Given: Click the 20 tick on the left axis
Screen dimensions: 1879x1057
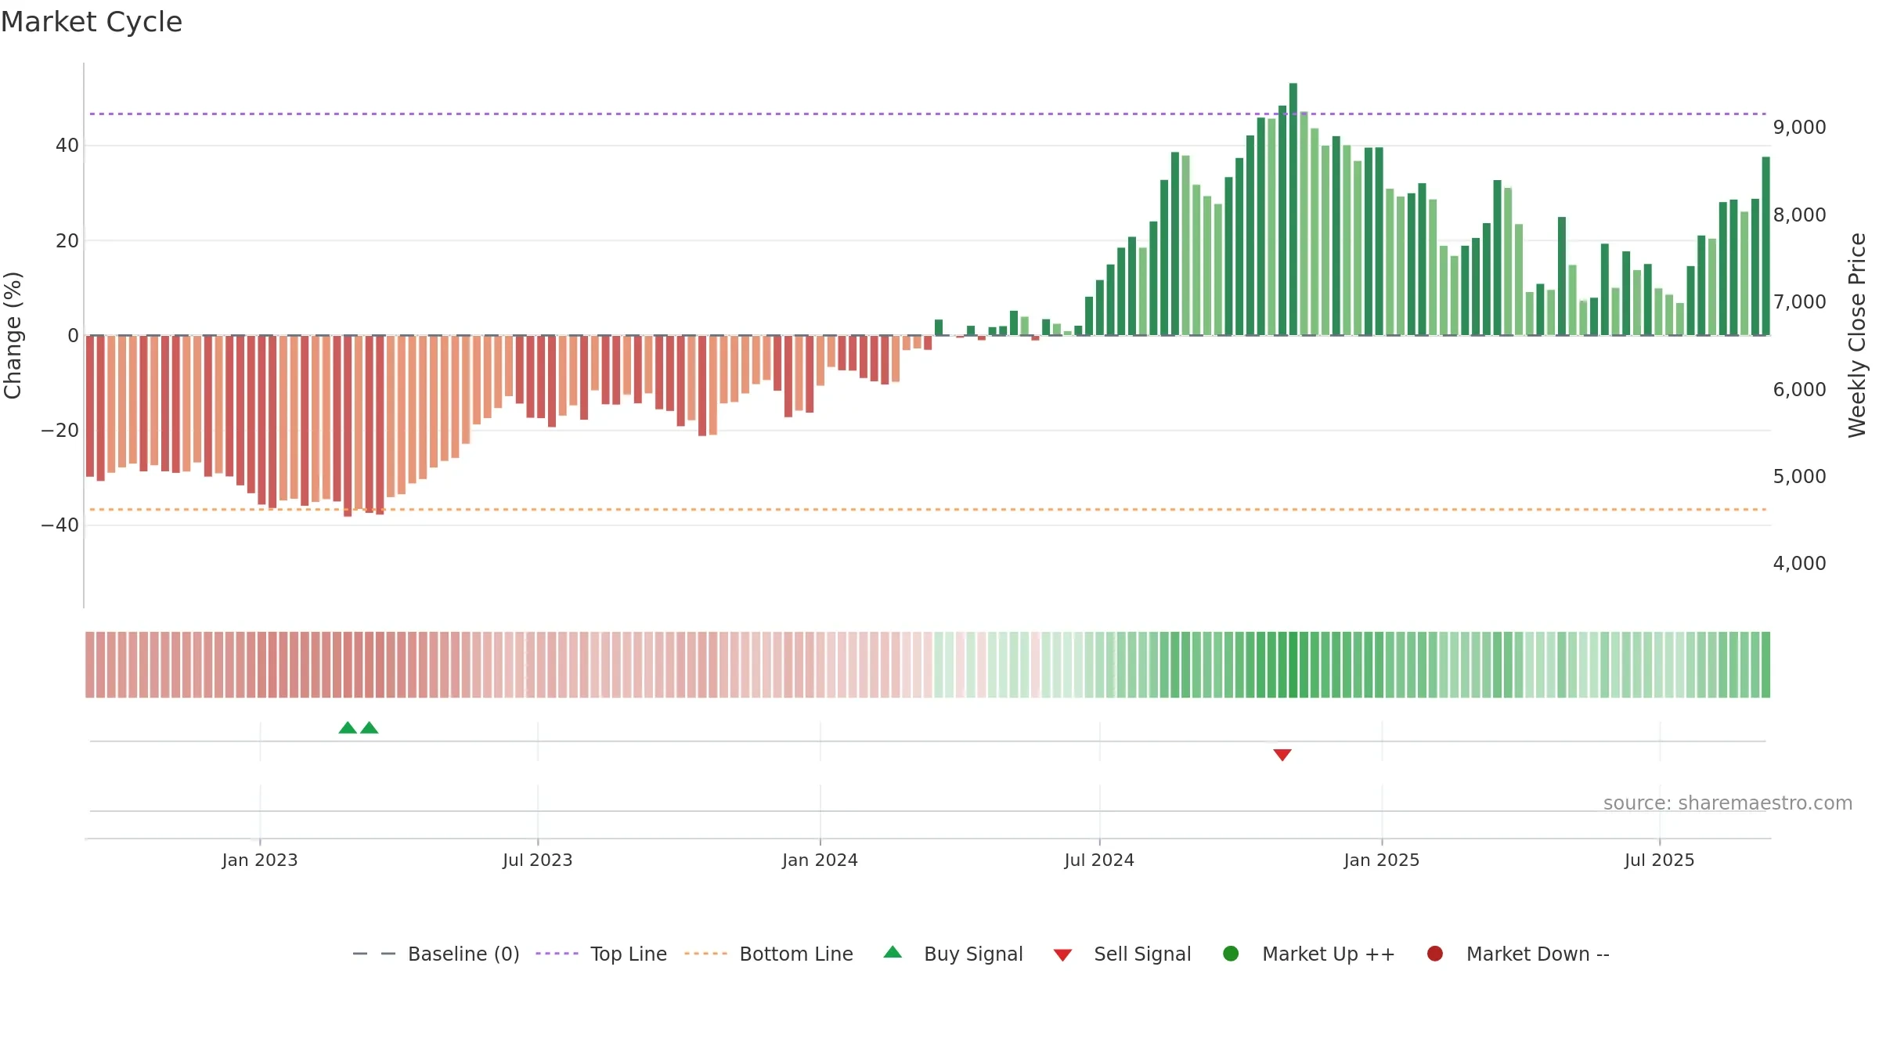Looking at the screenshot, I should [67, 240].
